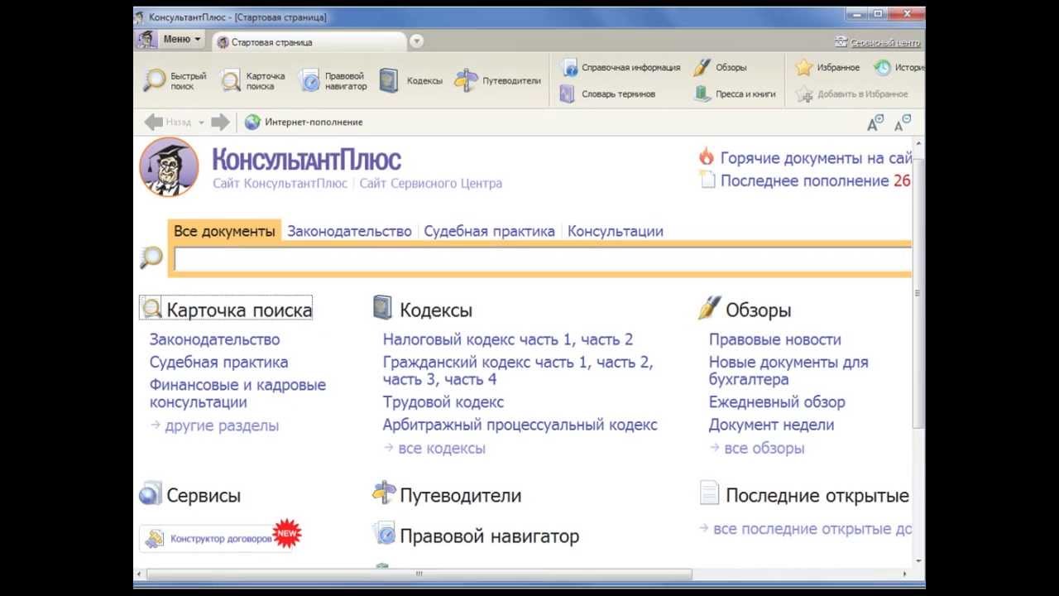Select the Консультации search tab
The width and height of the screenshot is (1059, 596).
tap(616, 231)
